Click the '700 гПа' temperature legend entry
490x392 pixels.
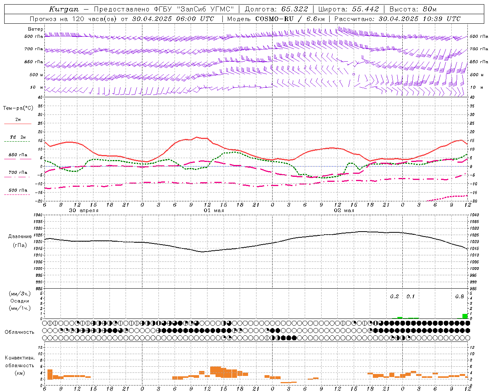tap(18, 173)
